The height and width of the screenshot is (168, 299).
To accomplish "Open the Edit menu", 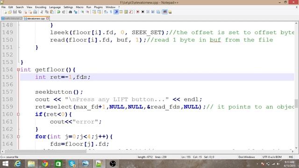I will 11,7.
